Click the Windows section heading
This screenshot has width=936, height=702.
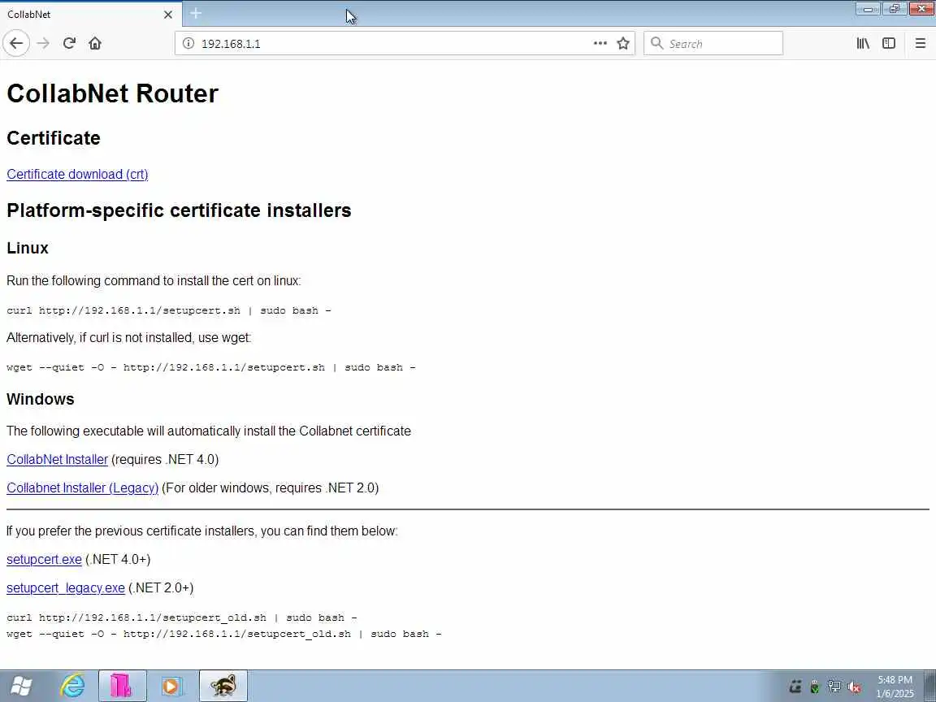(x=41, y=399)
